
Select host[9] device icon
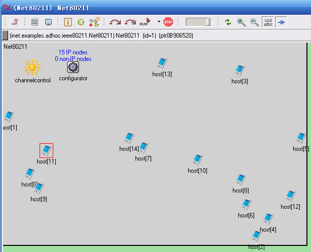[38, 188]
